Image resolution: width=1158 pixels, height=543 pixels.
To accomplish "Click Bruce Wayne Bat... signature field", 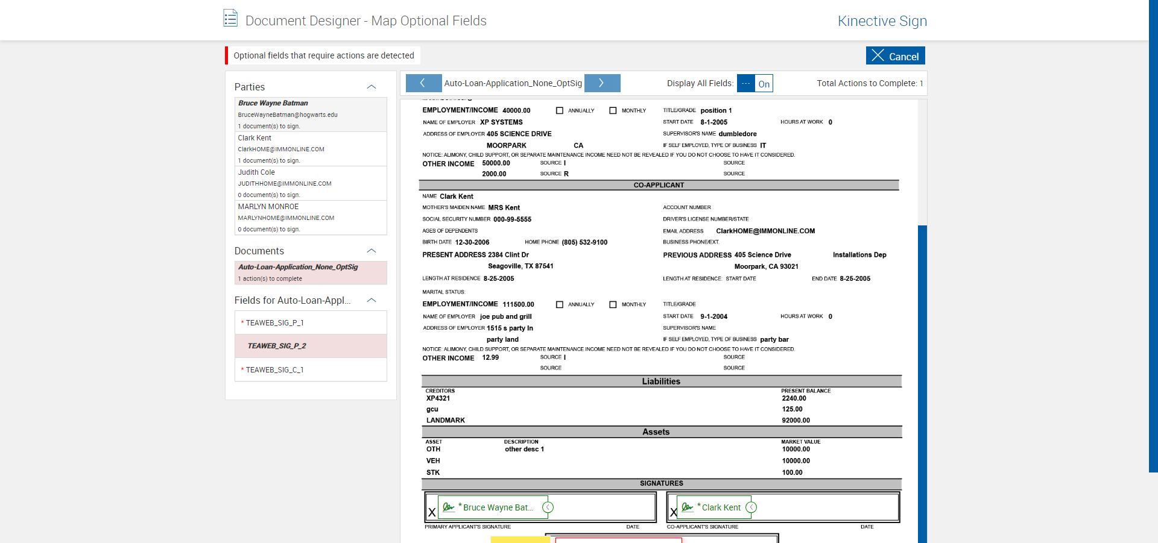I will [x=493, y=507].
